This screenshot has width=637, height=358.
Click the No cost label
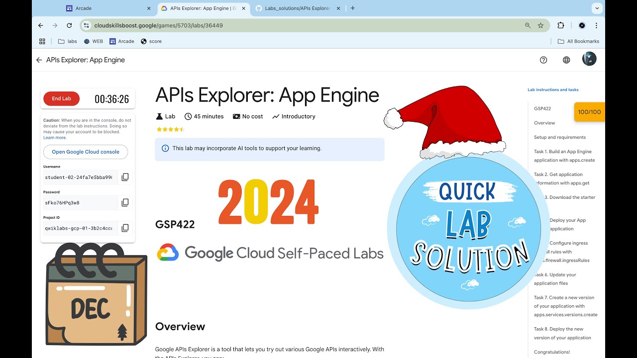(253, 116)
